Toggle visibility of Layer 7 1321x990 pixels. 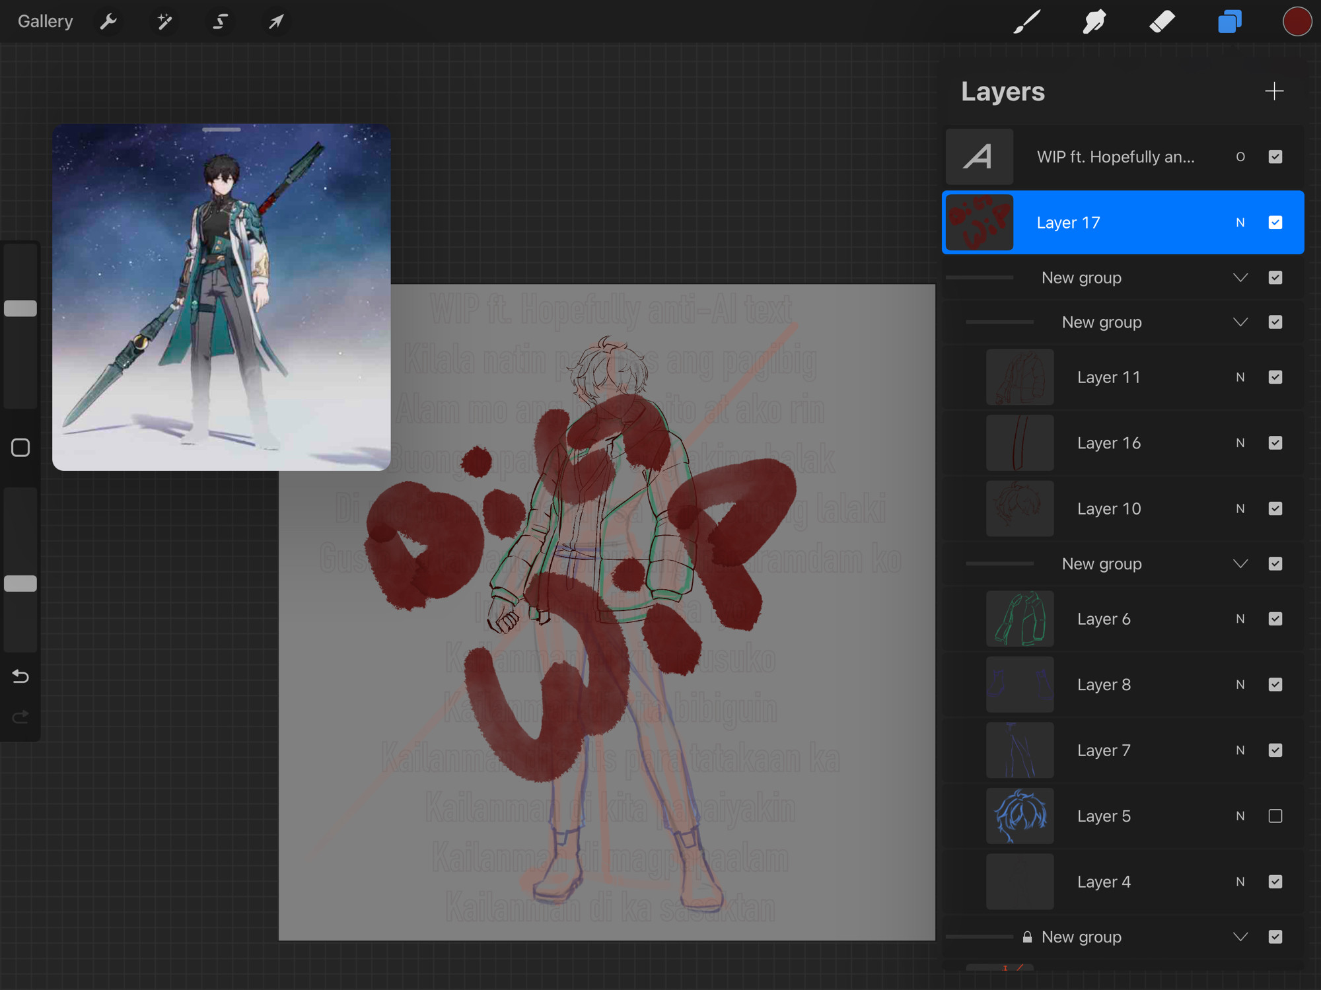pos(1275,750)
